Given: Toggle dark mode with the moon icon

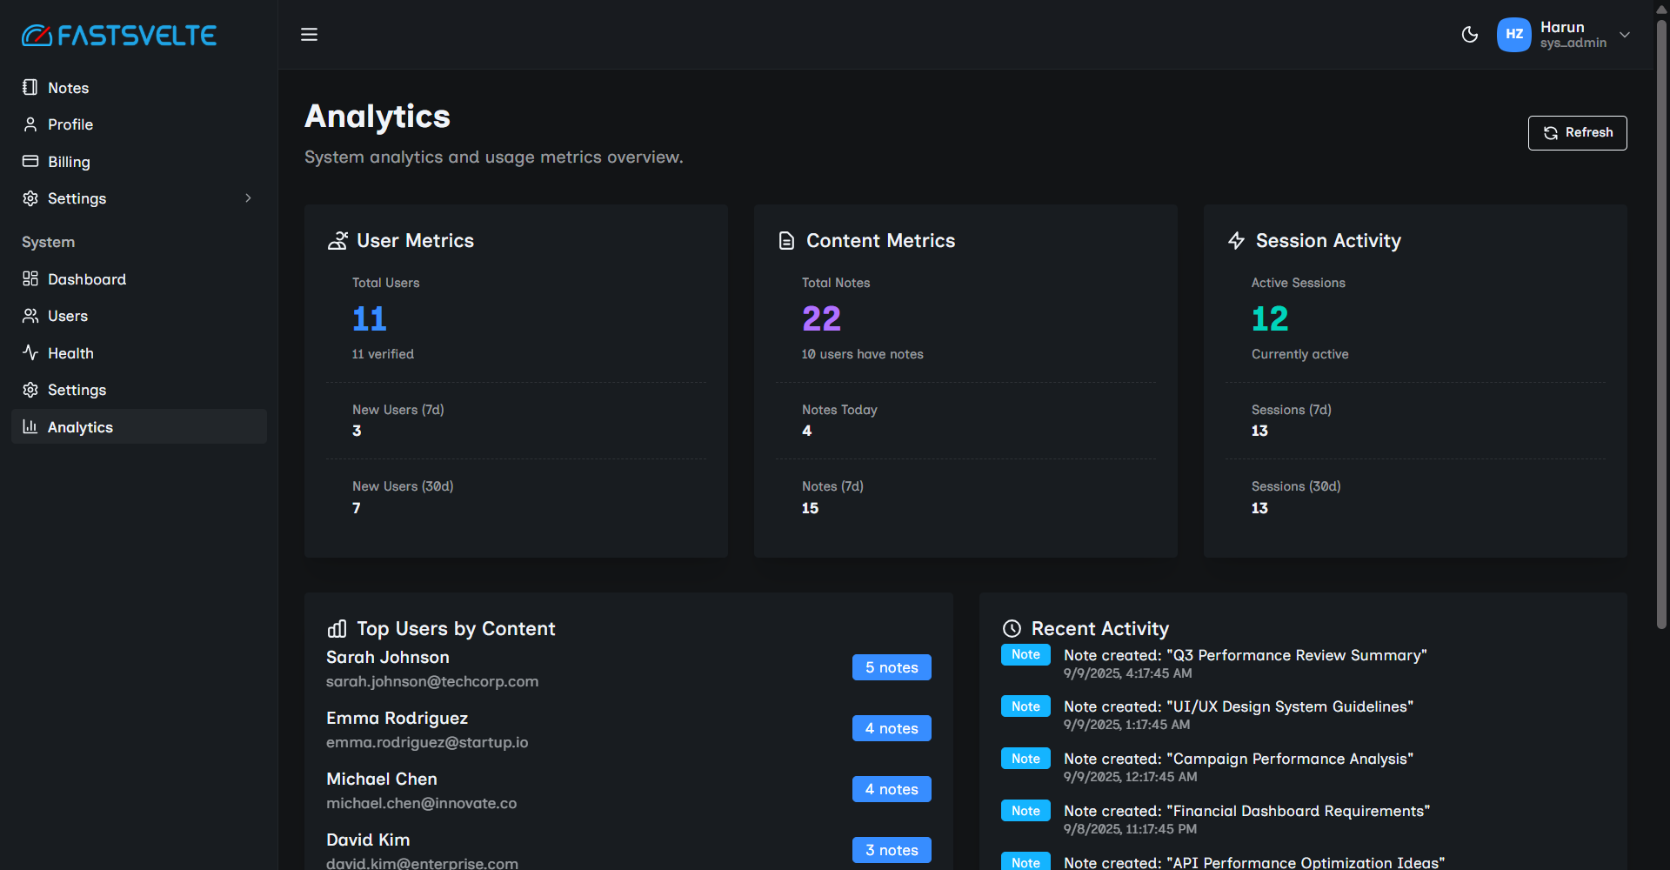Looking at the screenshot, I should coord(1470,35).
